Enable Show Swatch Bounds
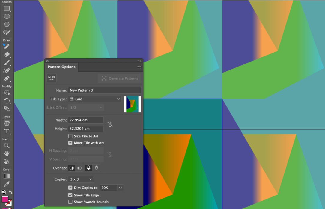 point(70,202)
